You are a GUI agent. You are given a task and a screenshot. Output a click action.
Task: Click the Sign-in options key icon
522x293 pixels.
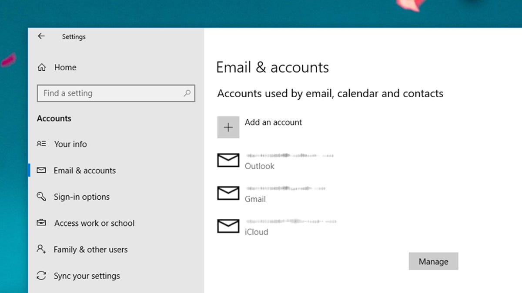tap(41, 197)
